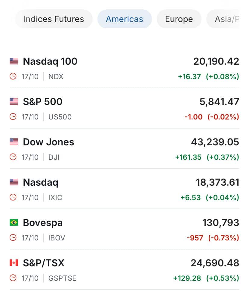Open the S&P/TSX index name
This screenshot has width=249, height=291.
[x=44, y=263]
